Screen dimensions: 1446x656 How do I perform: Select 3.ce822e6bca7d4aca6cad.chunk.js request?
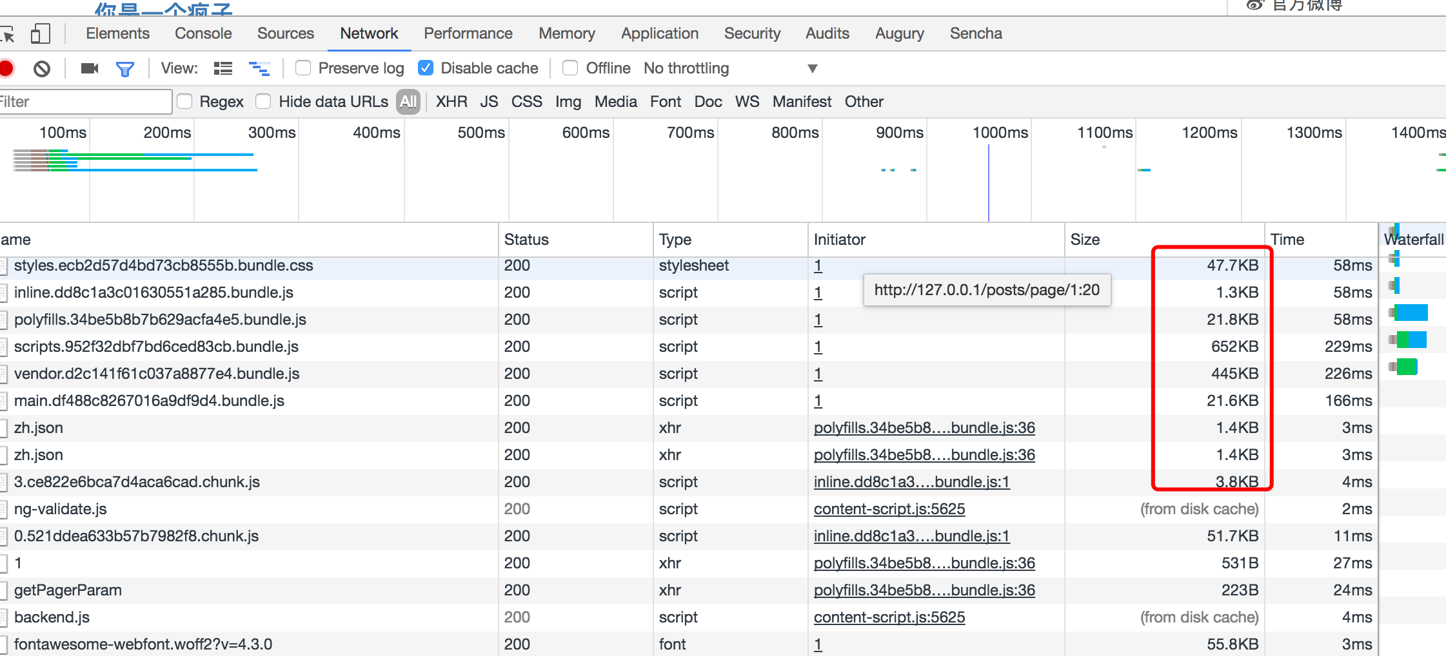[137, 482]
